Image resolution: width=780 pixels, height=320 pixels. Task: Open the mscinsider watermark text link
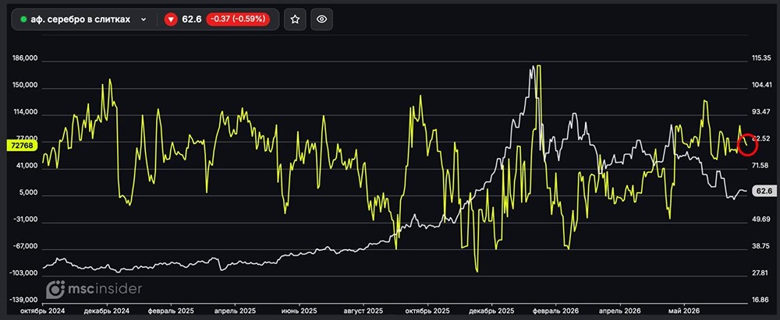[105, 289]
